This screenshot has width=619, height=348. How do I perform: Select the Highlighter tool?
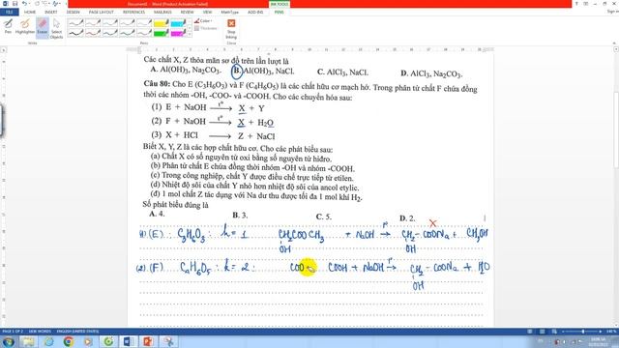(x=25, y=26)
